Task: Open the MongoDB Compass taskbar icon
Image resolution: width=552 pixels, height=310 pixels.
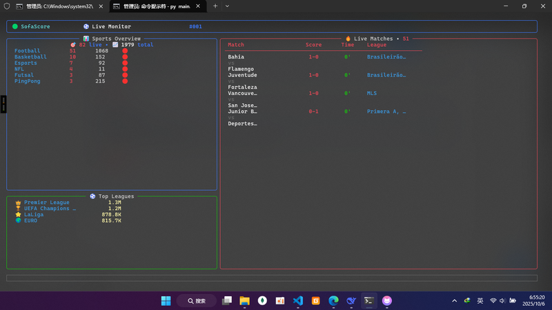Action: tap(262, 300)
